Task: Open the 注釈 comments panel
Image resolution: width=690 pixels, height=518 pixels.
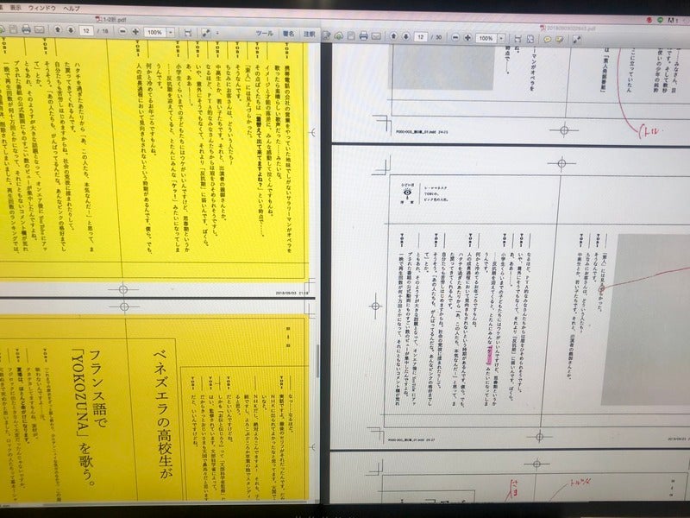Action: pyautogui.click(x=307, y=33)
